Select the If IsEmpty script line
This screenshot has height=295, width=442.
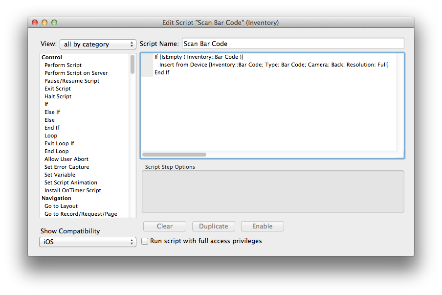pyautogui.click(x=199, y=57)
